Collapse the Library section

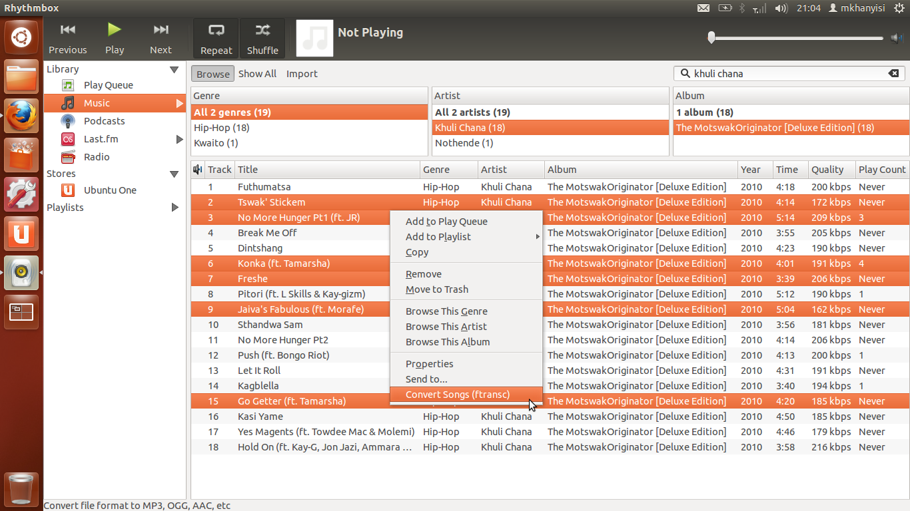[174, 69]
